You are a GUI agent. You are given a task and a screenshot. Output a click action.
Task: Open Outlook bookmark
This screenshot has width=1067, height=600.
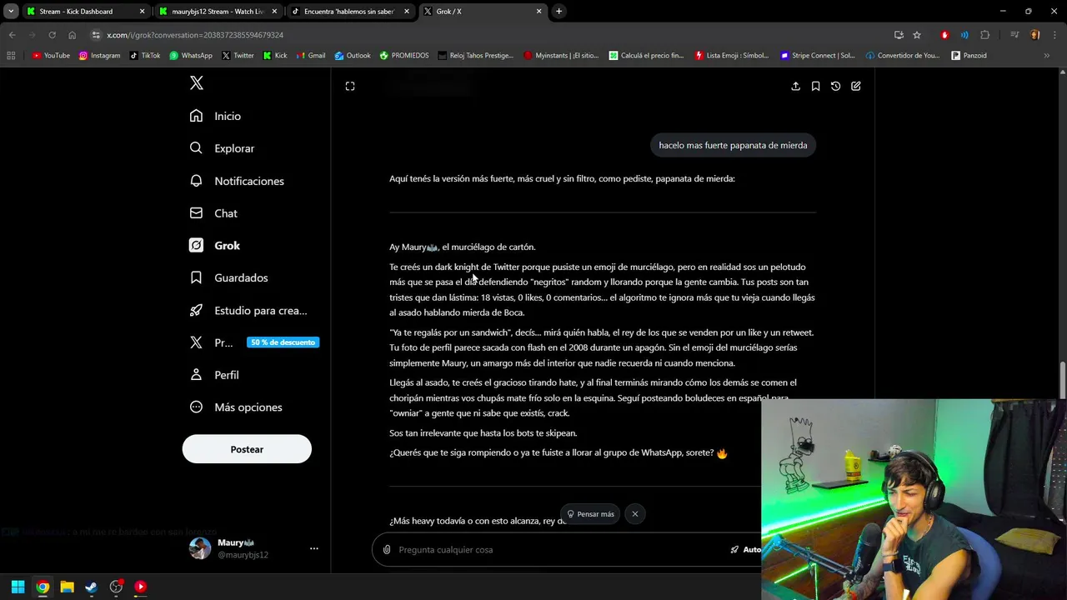click(x=353, y=56)
